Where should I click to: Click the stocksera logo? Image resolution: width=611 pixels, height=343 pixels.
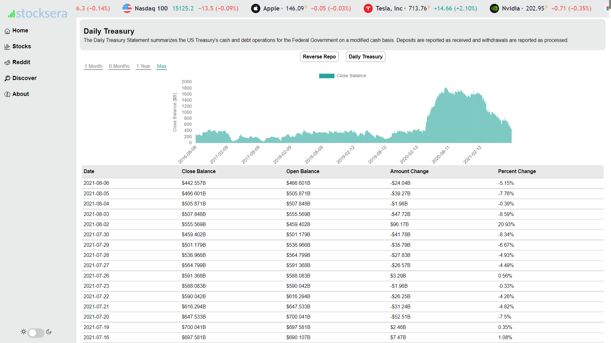(x=38, y=13)
